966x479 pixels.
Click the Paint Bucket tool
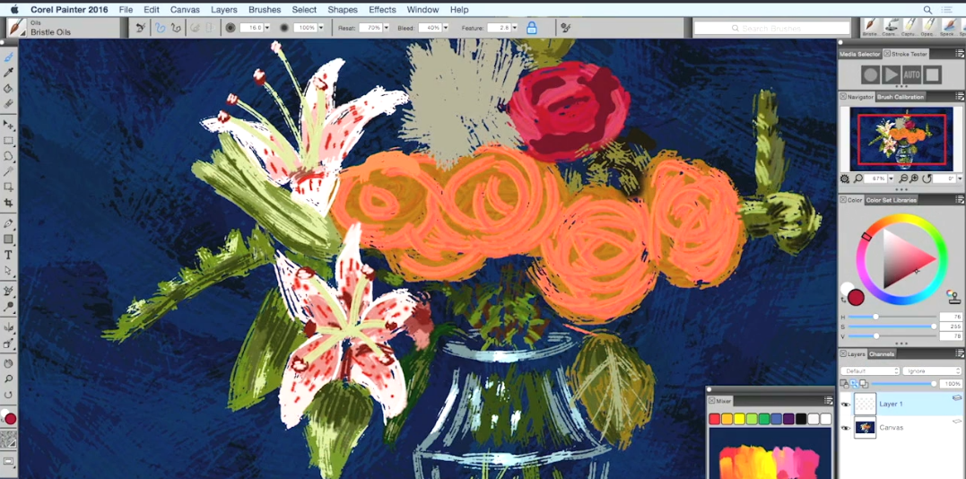coord(8,89)
